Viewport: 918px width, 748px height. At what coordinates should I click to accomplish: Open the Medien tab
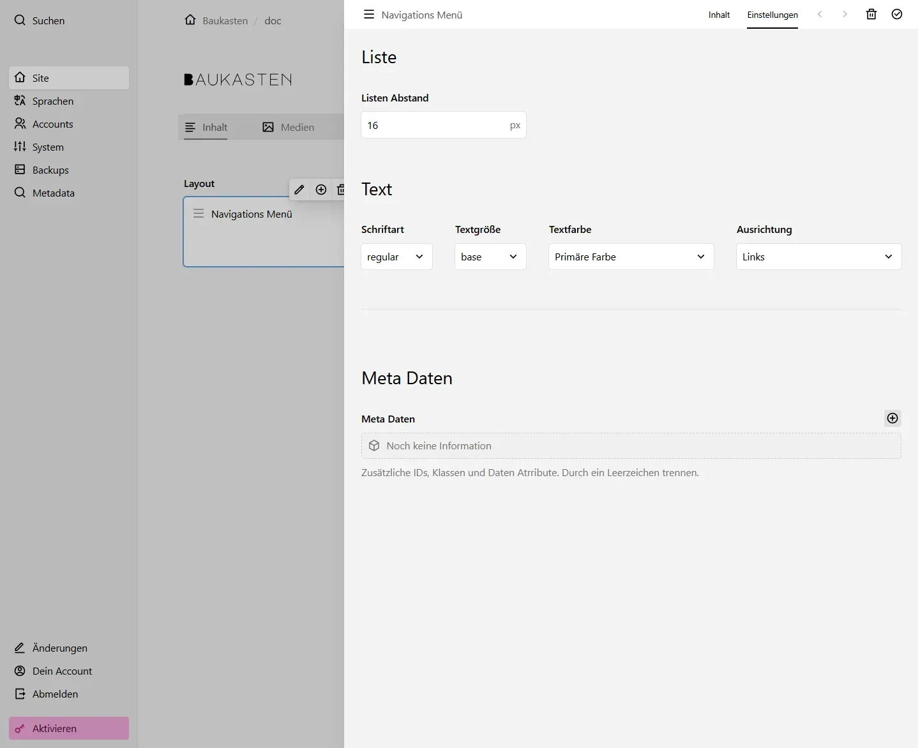pos(289,127)
